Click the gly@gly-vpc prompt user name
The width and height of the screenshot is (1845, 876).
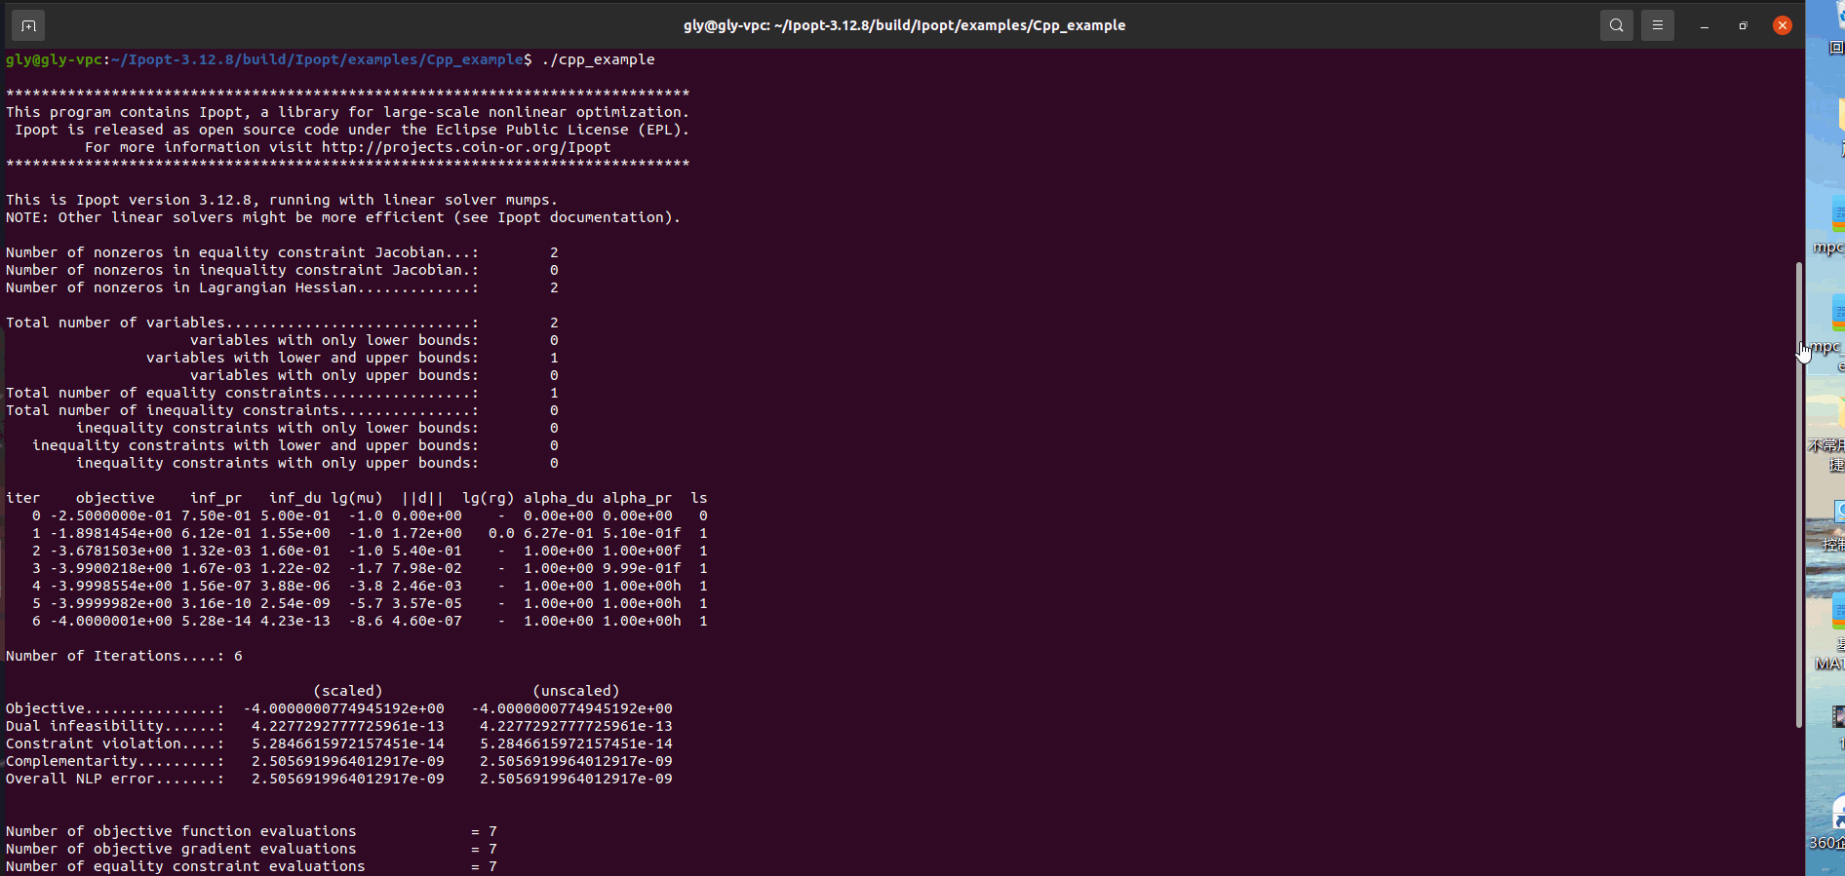click(x=54, y=59)
